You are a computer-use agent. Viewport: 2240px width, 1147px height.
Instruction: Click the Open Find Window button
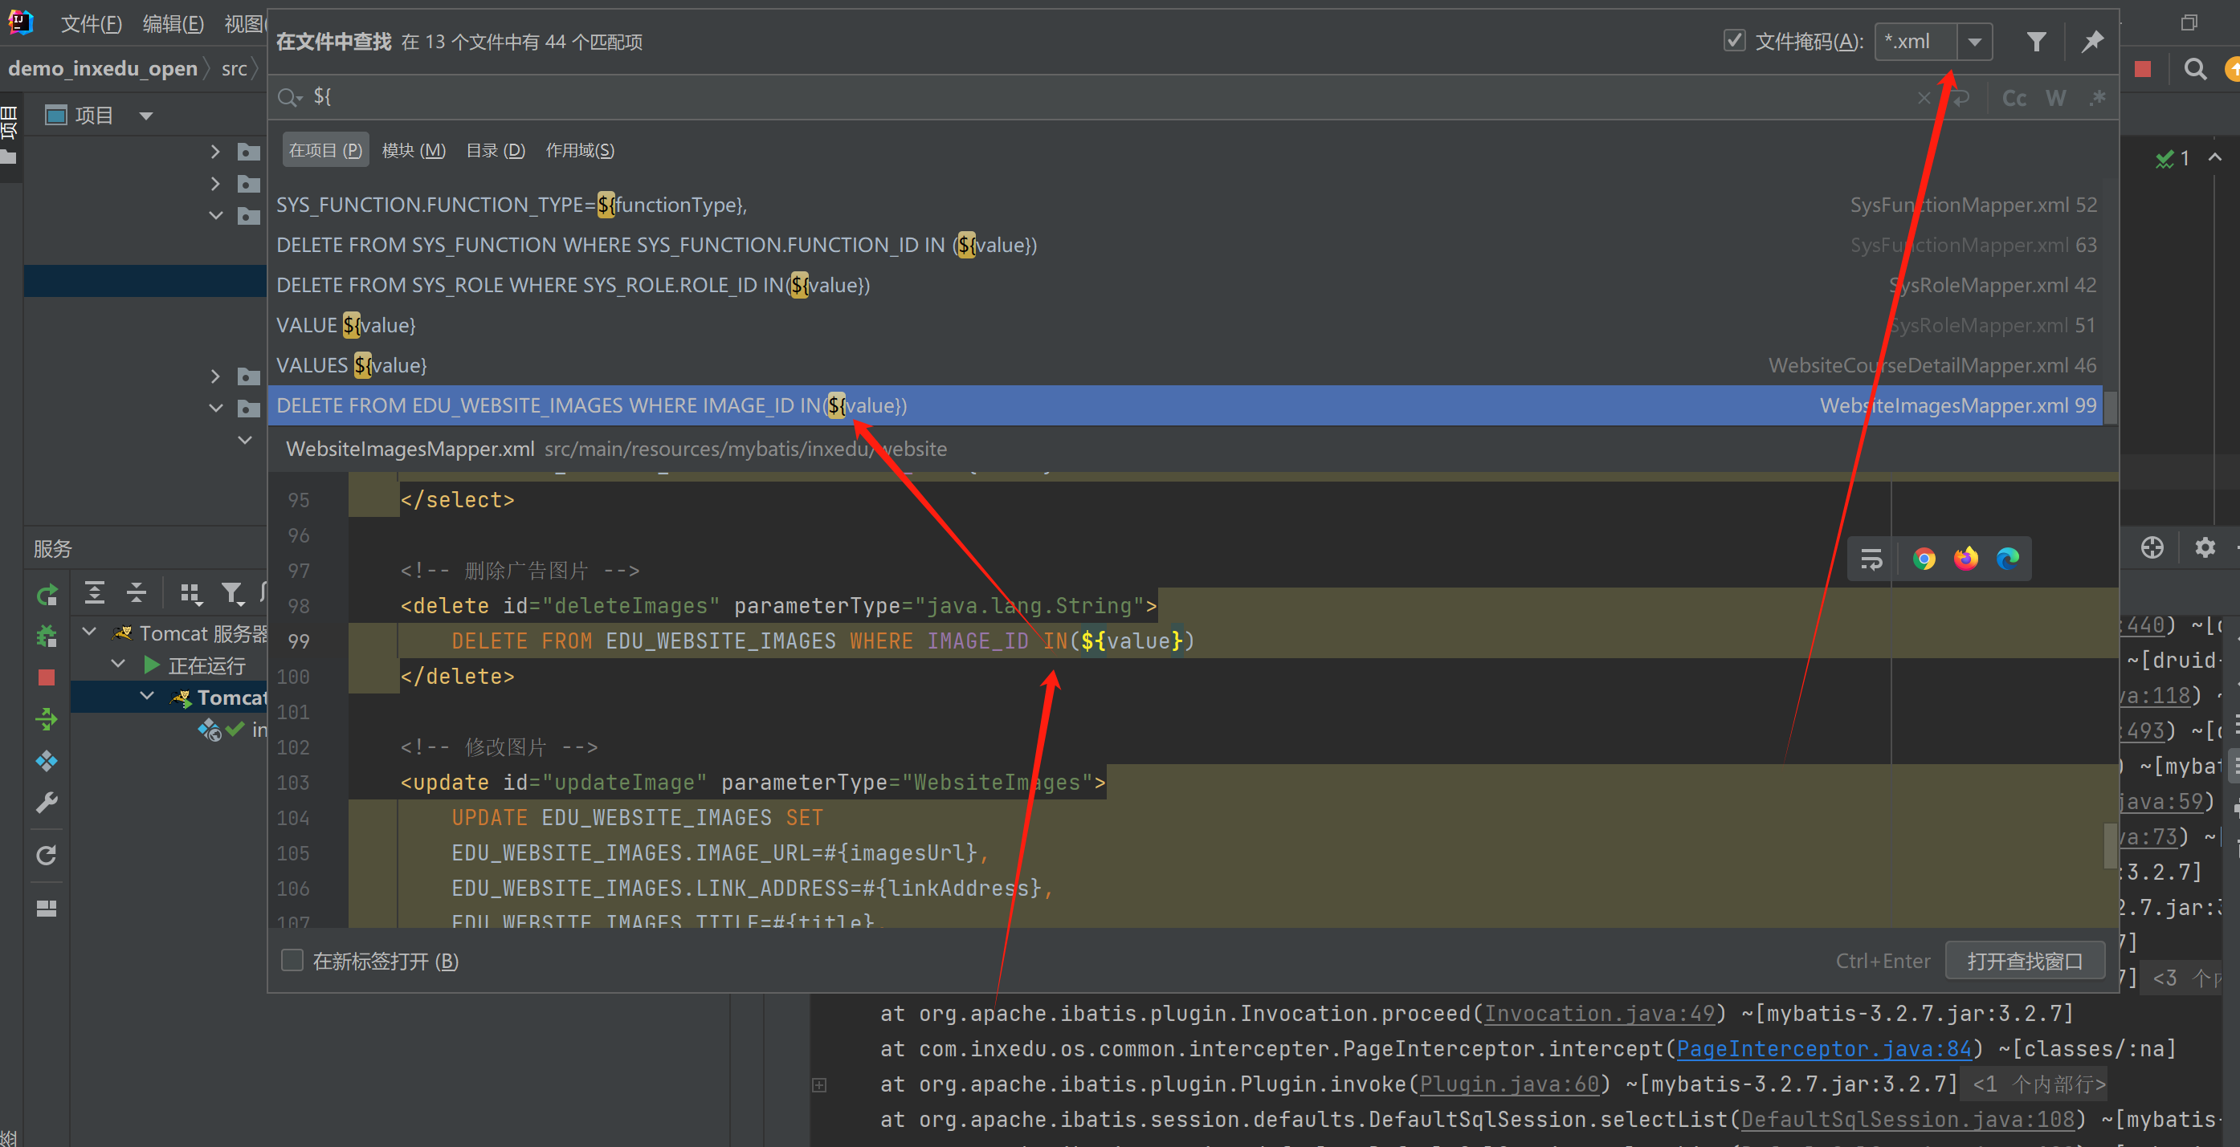[2024, 961]
